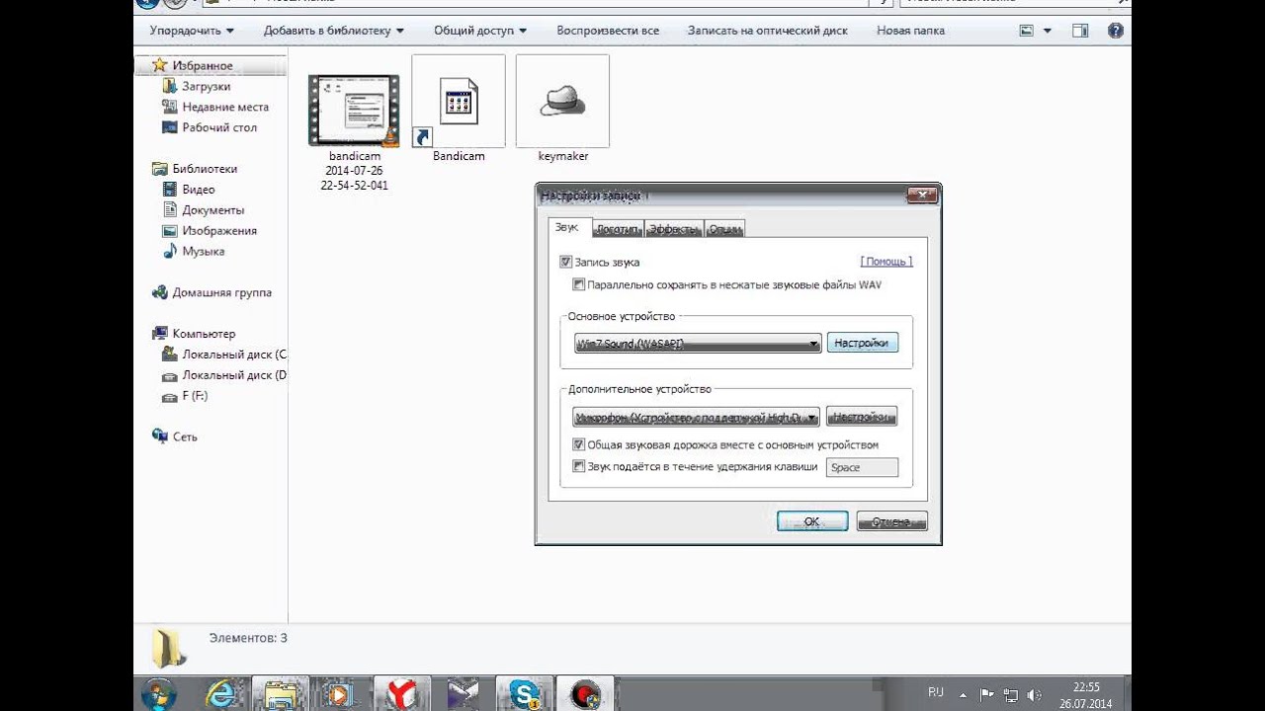Confirm the dialog with OK
The image size is (1265, 711).
(812, 521)
